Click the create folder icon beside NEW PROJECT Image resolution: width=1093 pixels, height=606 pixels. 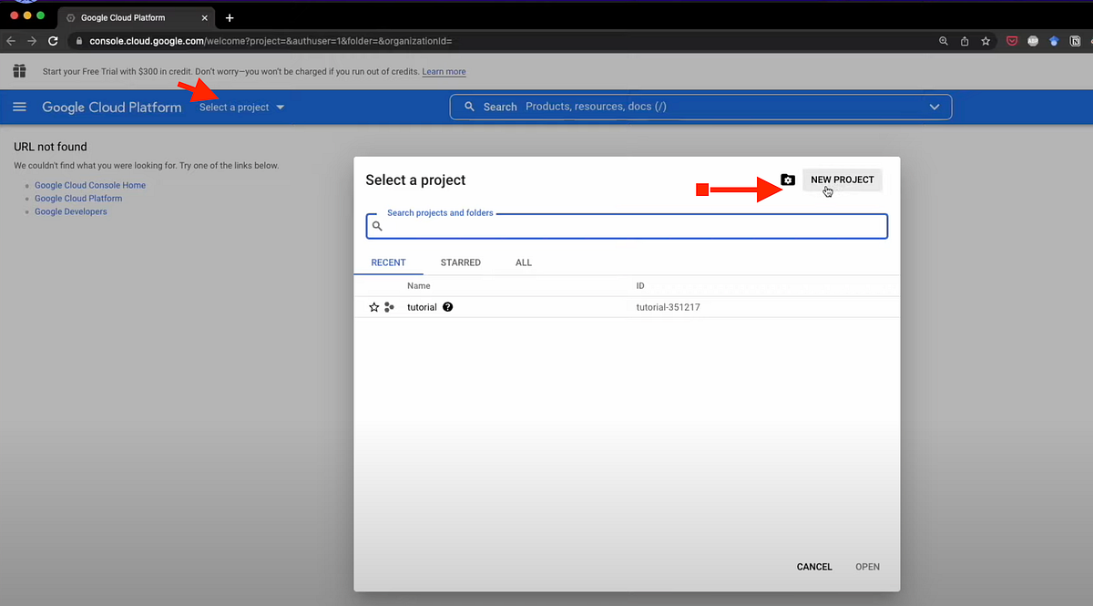point(788,180)
